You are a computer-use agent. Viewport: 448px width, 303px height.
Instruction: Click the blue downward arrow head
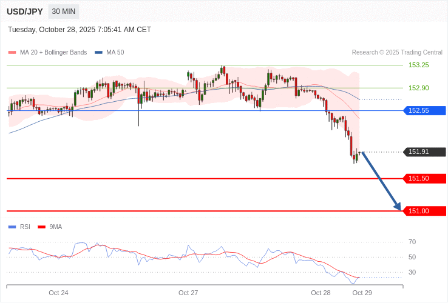(398, 207)
